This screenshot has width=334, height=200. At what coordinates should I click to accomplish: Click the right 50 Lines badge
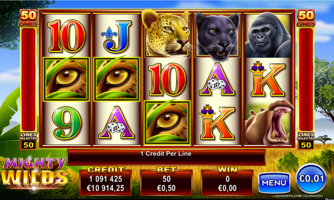click(x=306, y=18)
